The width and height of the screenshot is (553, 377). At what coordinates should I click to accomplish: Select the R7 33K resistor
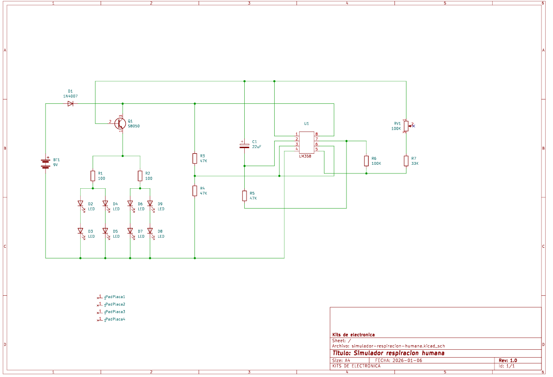406,161
